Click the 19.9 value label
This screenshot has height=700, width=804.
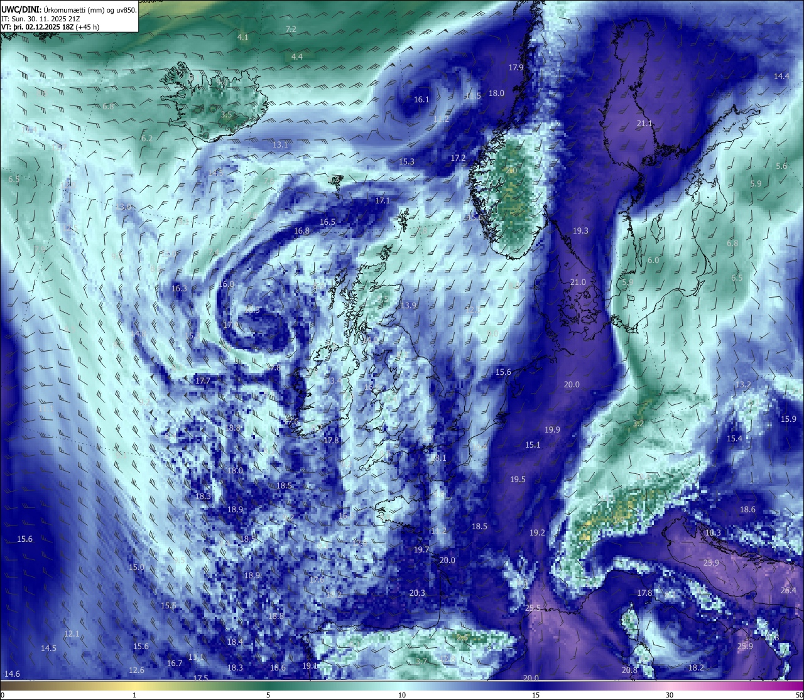[552, 429]
